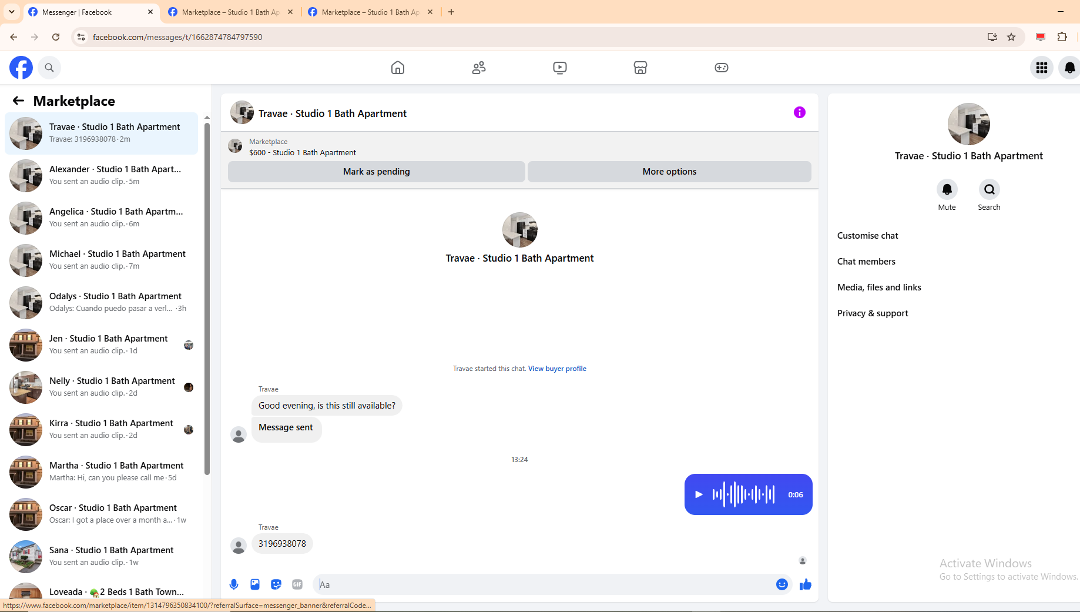The height and width of the screenshot is (612, 1080).
Task: Reload the page
Action: pyautogui.click(x=56, y=37)
